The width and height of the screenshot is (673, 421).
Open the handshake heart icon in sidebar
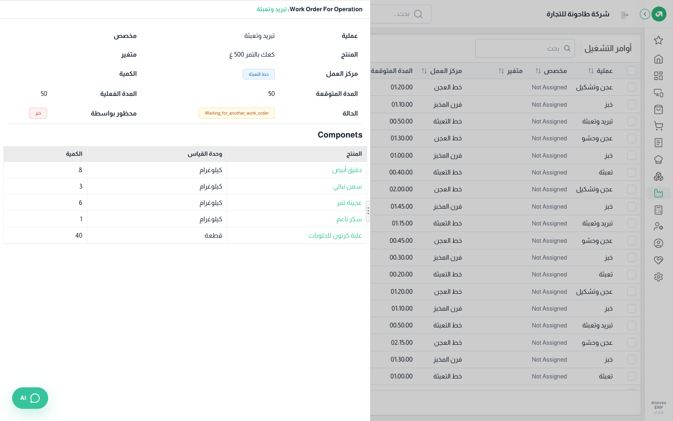659,260
